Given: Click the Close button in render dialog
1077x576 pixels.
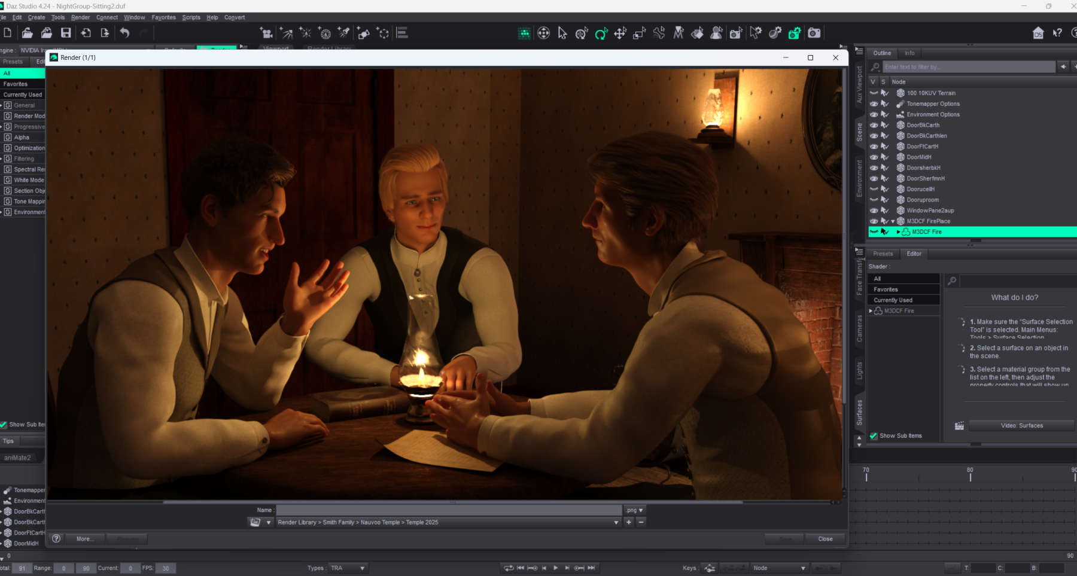Looking at the screenshot, I should [825, 539].
